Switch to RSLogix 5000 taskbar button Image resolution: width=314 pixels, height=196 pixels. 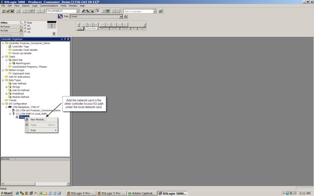[172, 194]
